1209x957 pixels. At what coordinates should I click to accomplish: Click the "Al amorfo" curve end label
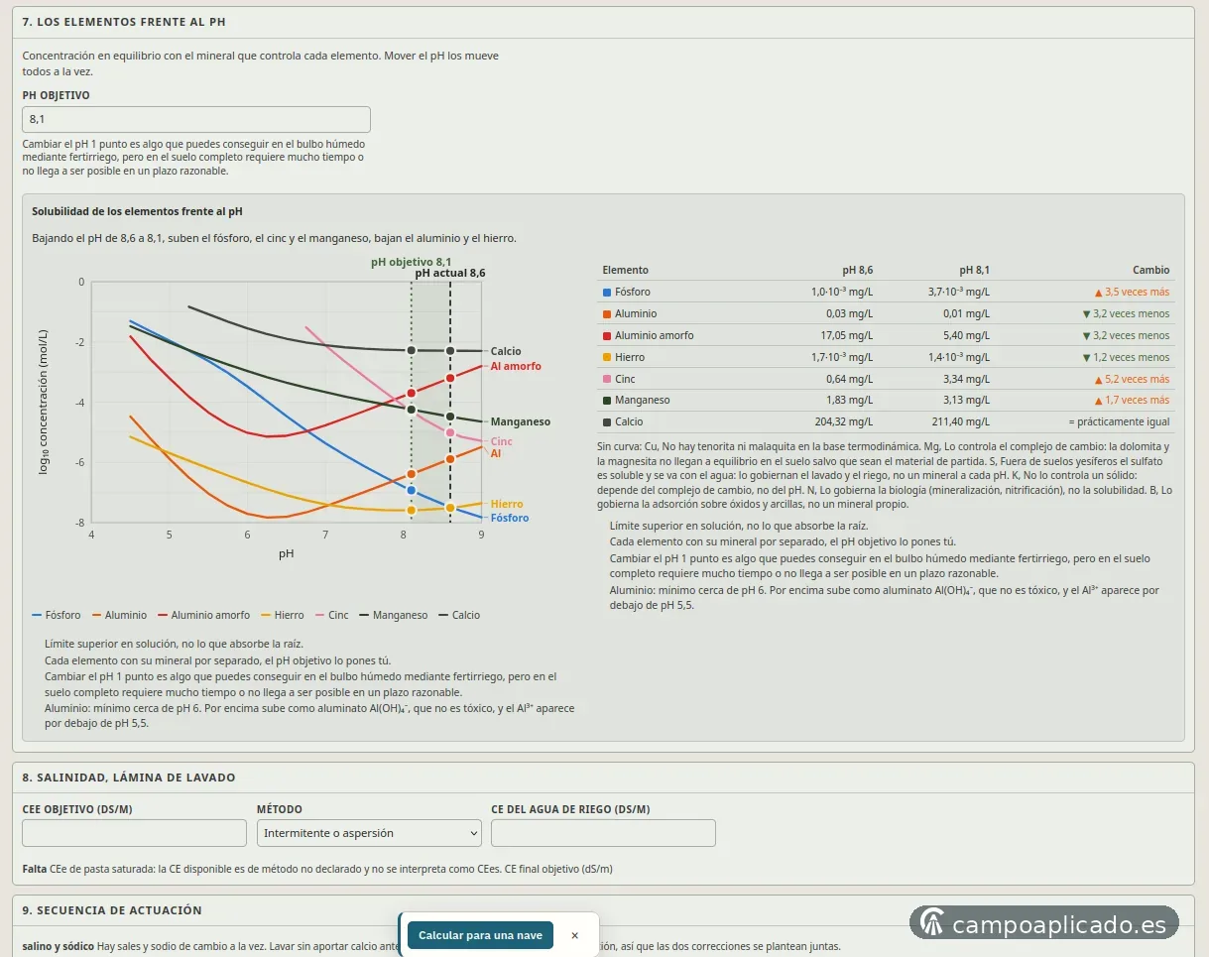tap(516, 367)
